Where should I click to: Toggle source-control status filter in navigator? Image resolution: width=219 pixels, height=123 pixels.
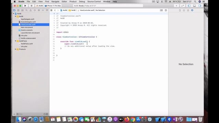(x=47, y=114)
